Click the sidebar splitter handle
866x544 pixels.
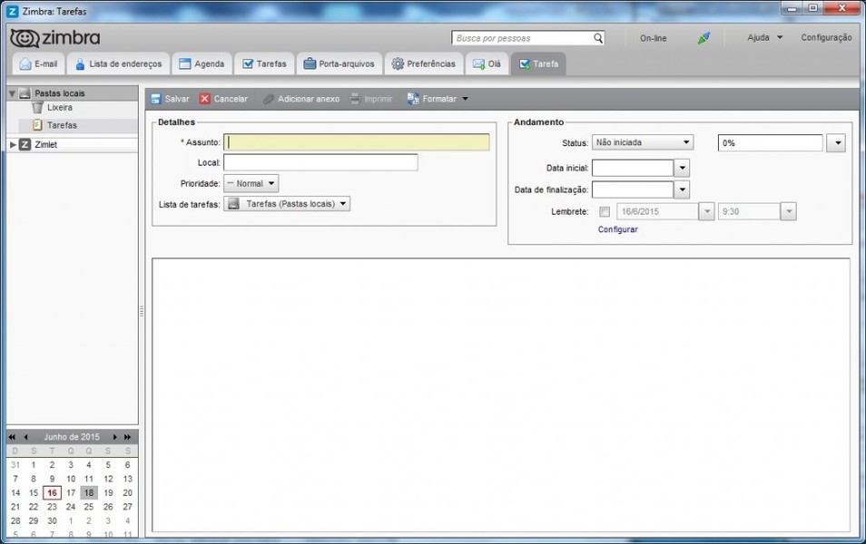(x=142, y=311)
